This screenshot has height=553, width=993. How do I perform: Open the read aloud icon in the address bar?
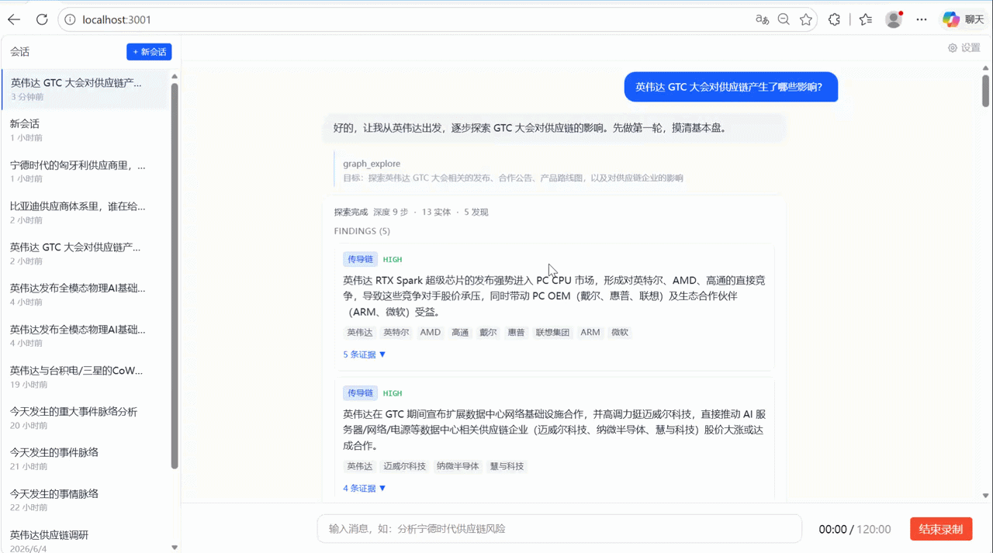pyautogui.click(x=762, y=19)
